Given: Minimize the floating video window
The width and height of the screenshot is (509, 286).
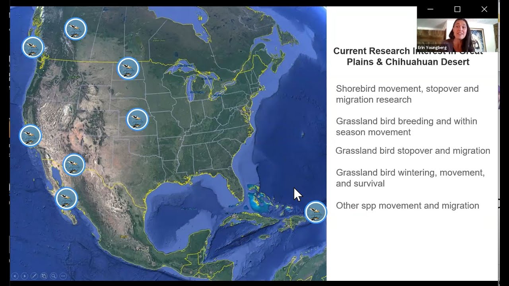Looking at the screenshot, I should 430,9.
